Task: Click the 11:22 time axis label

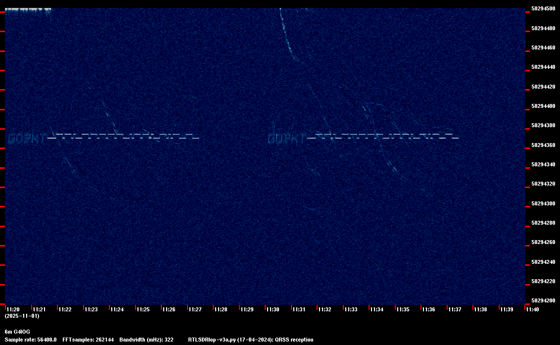Action: pyautogui.click(x=65, y=309)
